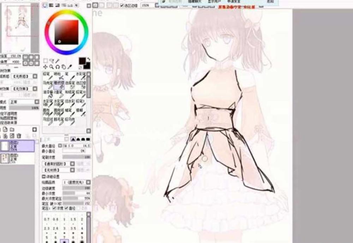Select the magnifier zoom tool
Viewport: 353px width, 243px height.
click(51, 67)
